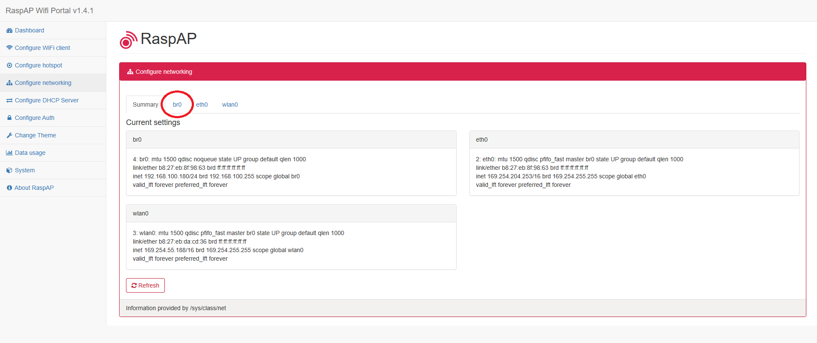Image resolution: width=817 pixels, height=343 pixels.
Task: Go to Configure Auth page
Action: click(x=35, y=118)
